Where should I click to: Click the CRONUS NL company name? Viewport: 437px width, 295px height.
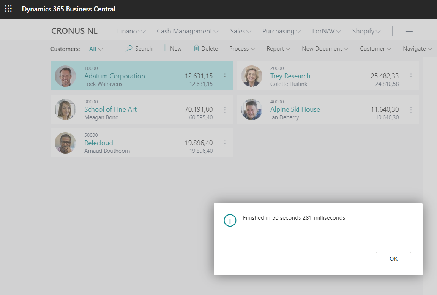[x=74, y=32]
